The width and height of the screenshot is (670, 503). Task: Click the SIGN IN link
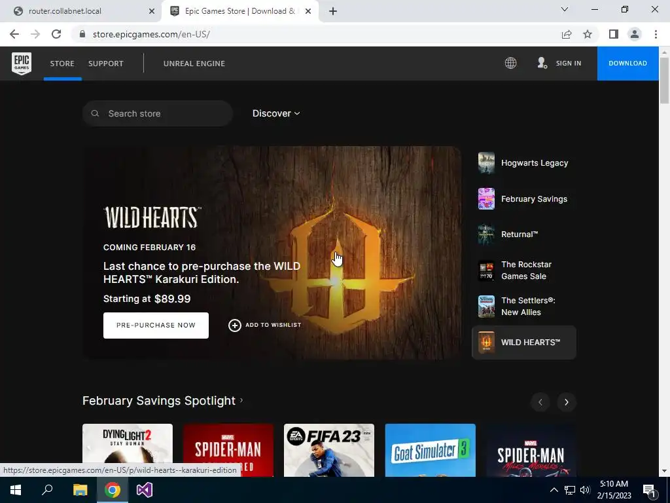[x=569, y=64]
